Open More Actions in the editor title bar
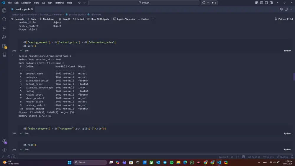The height and width of the screenshot is (166, 295). click(x=291, y=9)
